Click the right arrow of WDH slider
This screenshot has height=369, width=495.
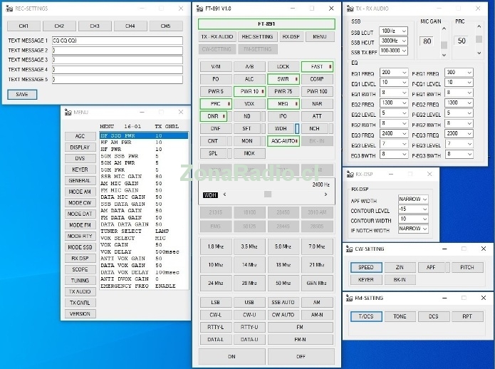(x=325, y=194)
